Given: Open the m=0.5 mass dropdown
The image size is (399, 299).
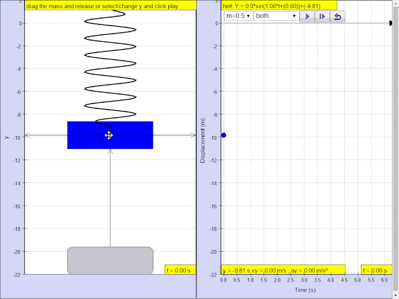Looking at the screenshot, I should click(x=238, y=16).
